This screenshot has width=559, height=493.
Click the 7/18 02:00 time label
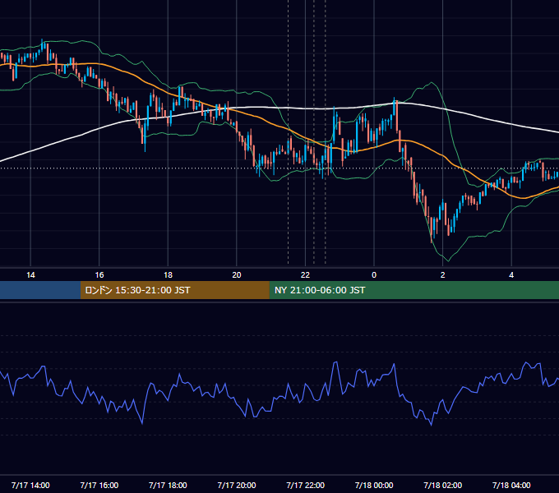[443, 485]
